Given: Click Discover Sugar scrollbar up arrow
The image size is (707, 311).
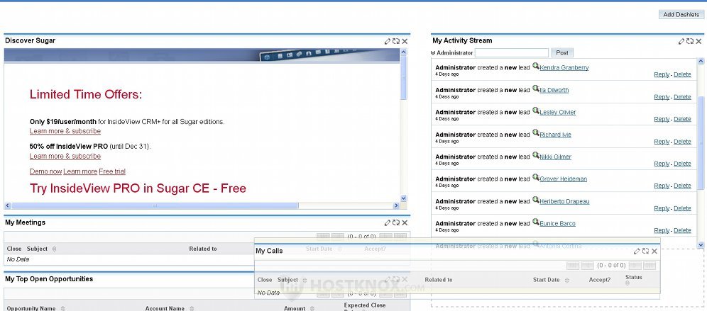Looking at the screenshot, I should point(403,52).
